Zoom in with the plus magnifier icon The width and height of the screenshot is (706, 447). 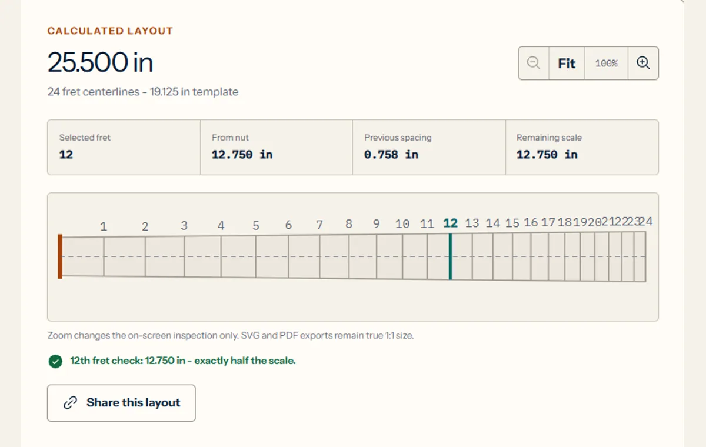643,63
